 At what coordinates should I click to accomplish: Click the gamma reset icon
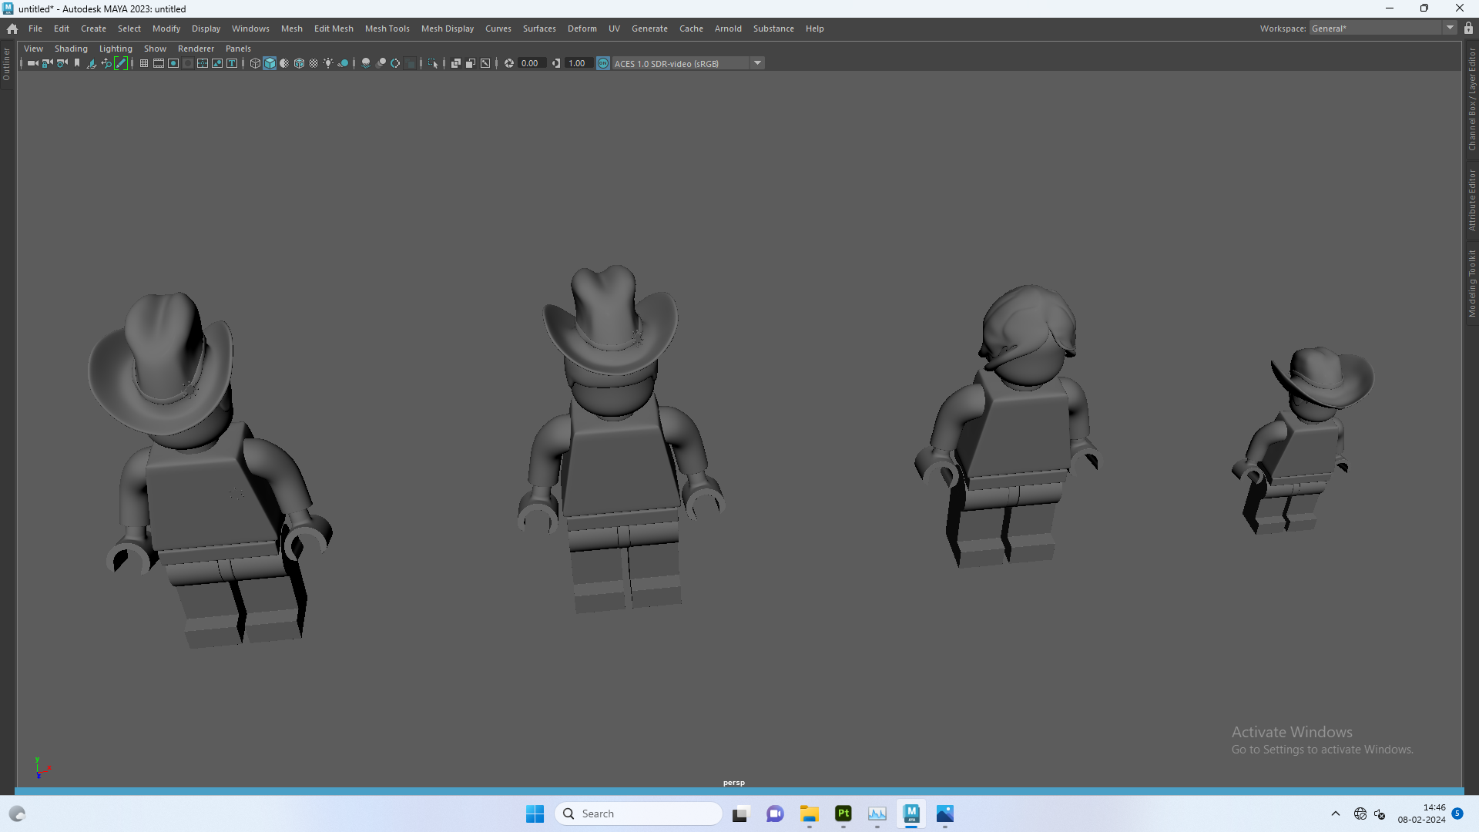click(556, 63)
